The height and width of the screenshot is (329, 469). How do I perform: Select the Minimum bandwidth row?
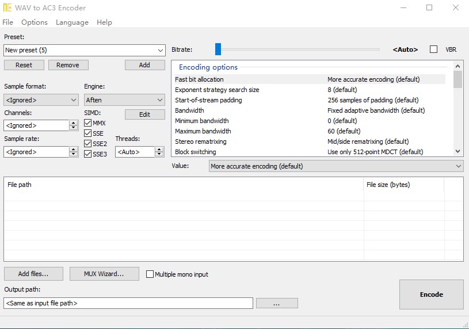[310, 121]
